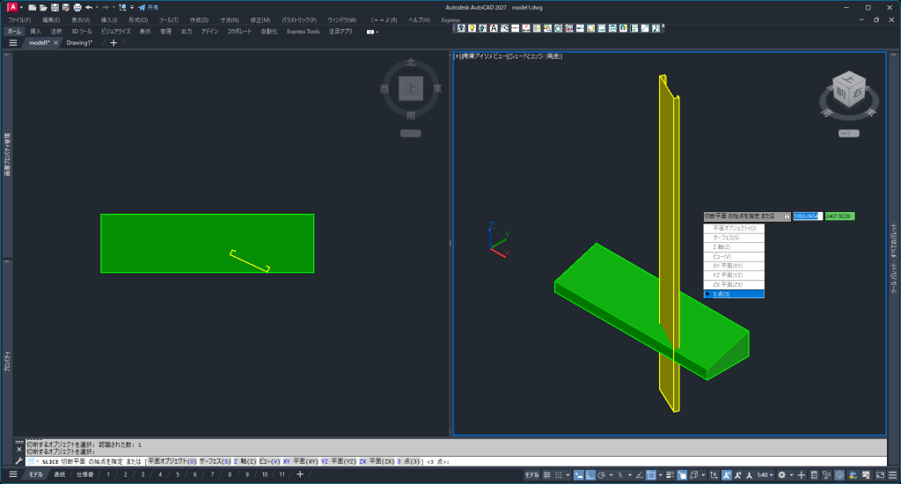Click the Open file folder icon
901x484 pixels.
[43, 7]
